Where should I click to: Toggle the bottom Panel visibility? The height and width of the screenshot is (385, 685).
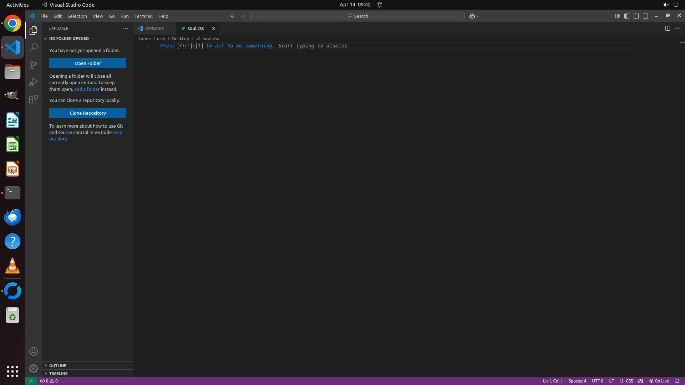pos(636,16)
